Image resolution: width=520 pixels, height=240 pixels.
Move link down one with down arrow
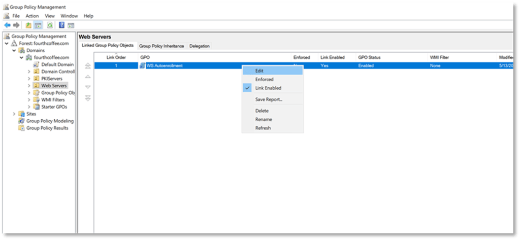pyautogui.click(x=88, y=87)
